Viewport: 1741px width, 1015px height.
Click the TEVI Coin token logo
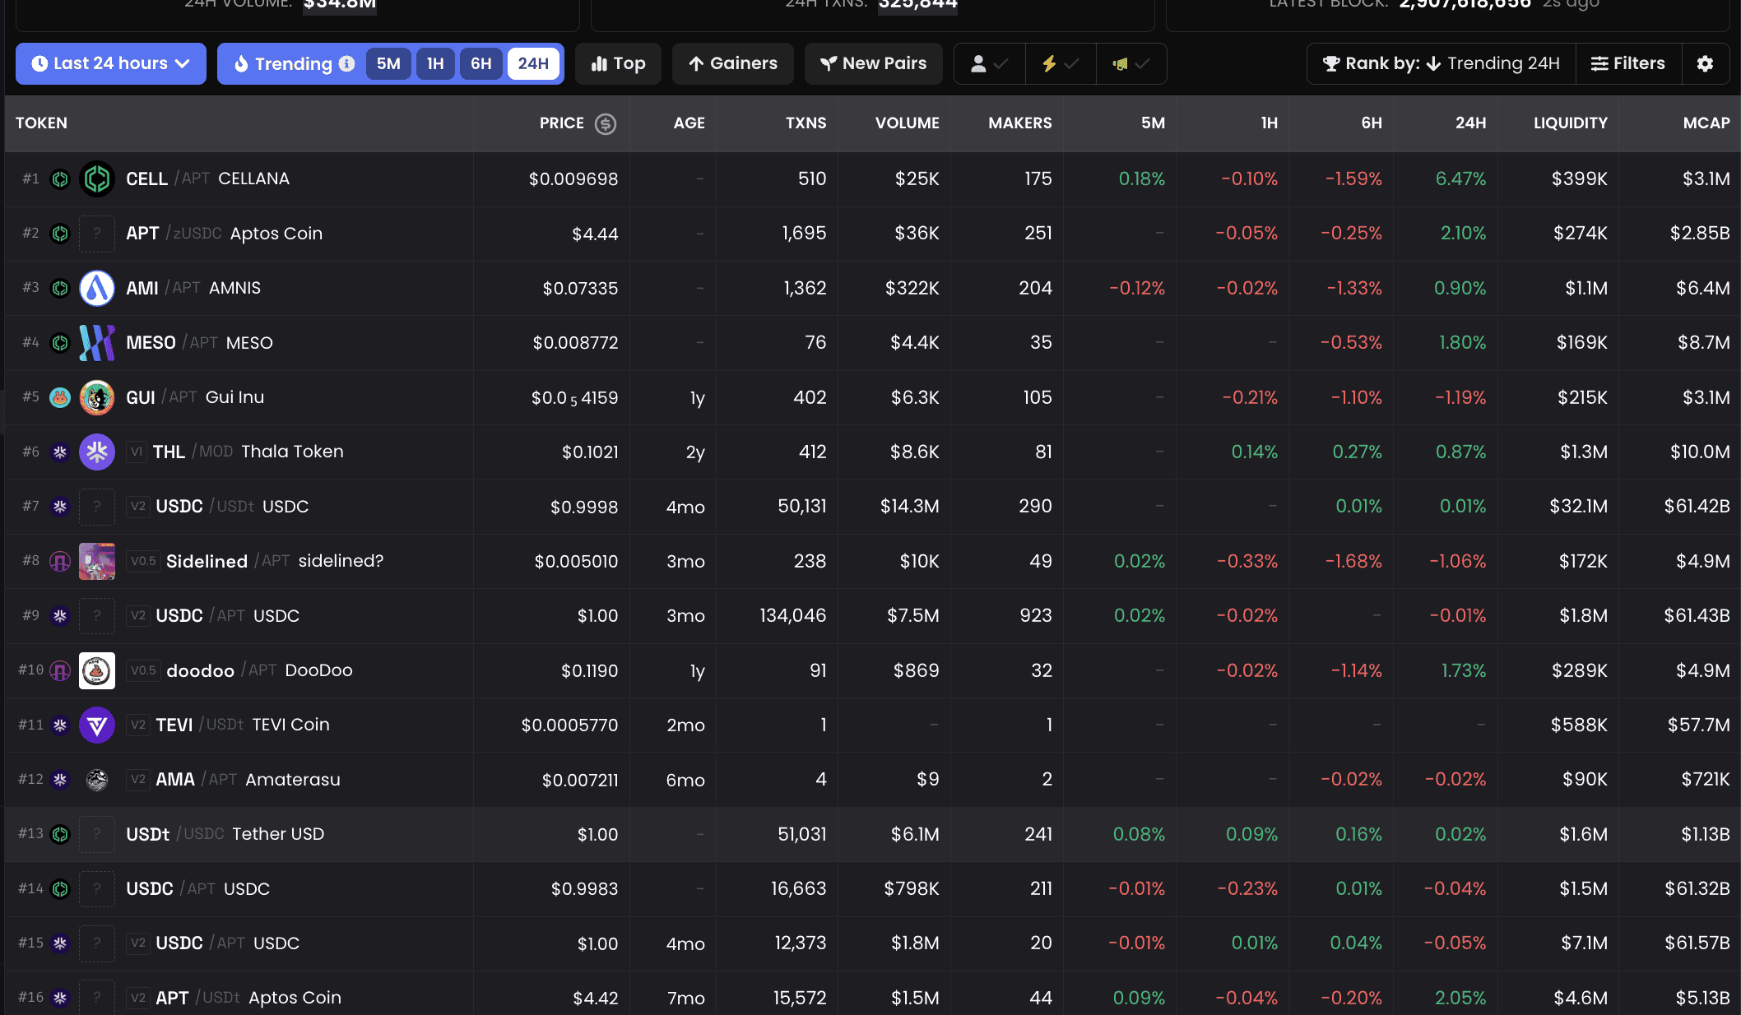(97, 725)
